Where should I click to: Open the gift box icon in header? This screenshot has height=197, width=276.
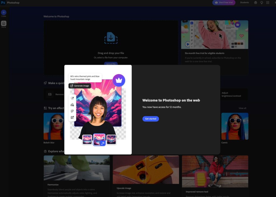256,3
